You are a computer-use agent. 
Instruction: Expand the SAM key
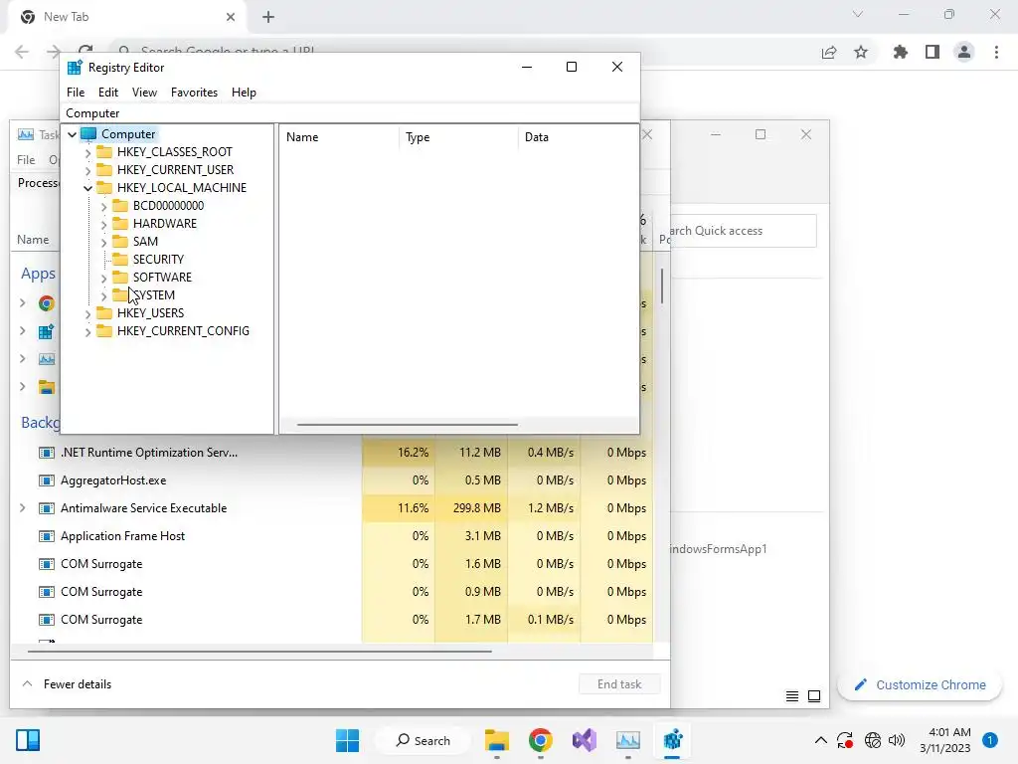pos(103,242)
